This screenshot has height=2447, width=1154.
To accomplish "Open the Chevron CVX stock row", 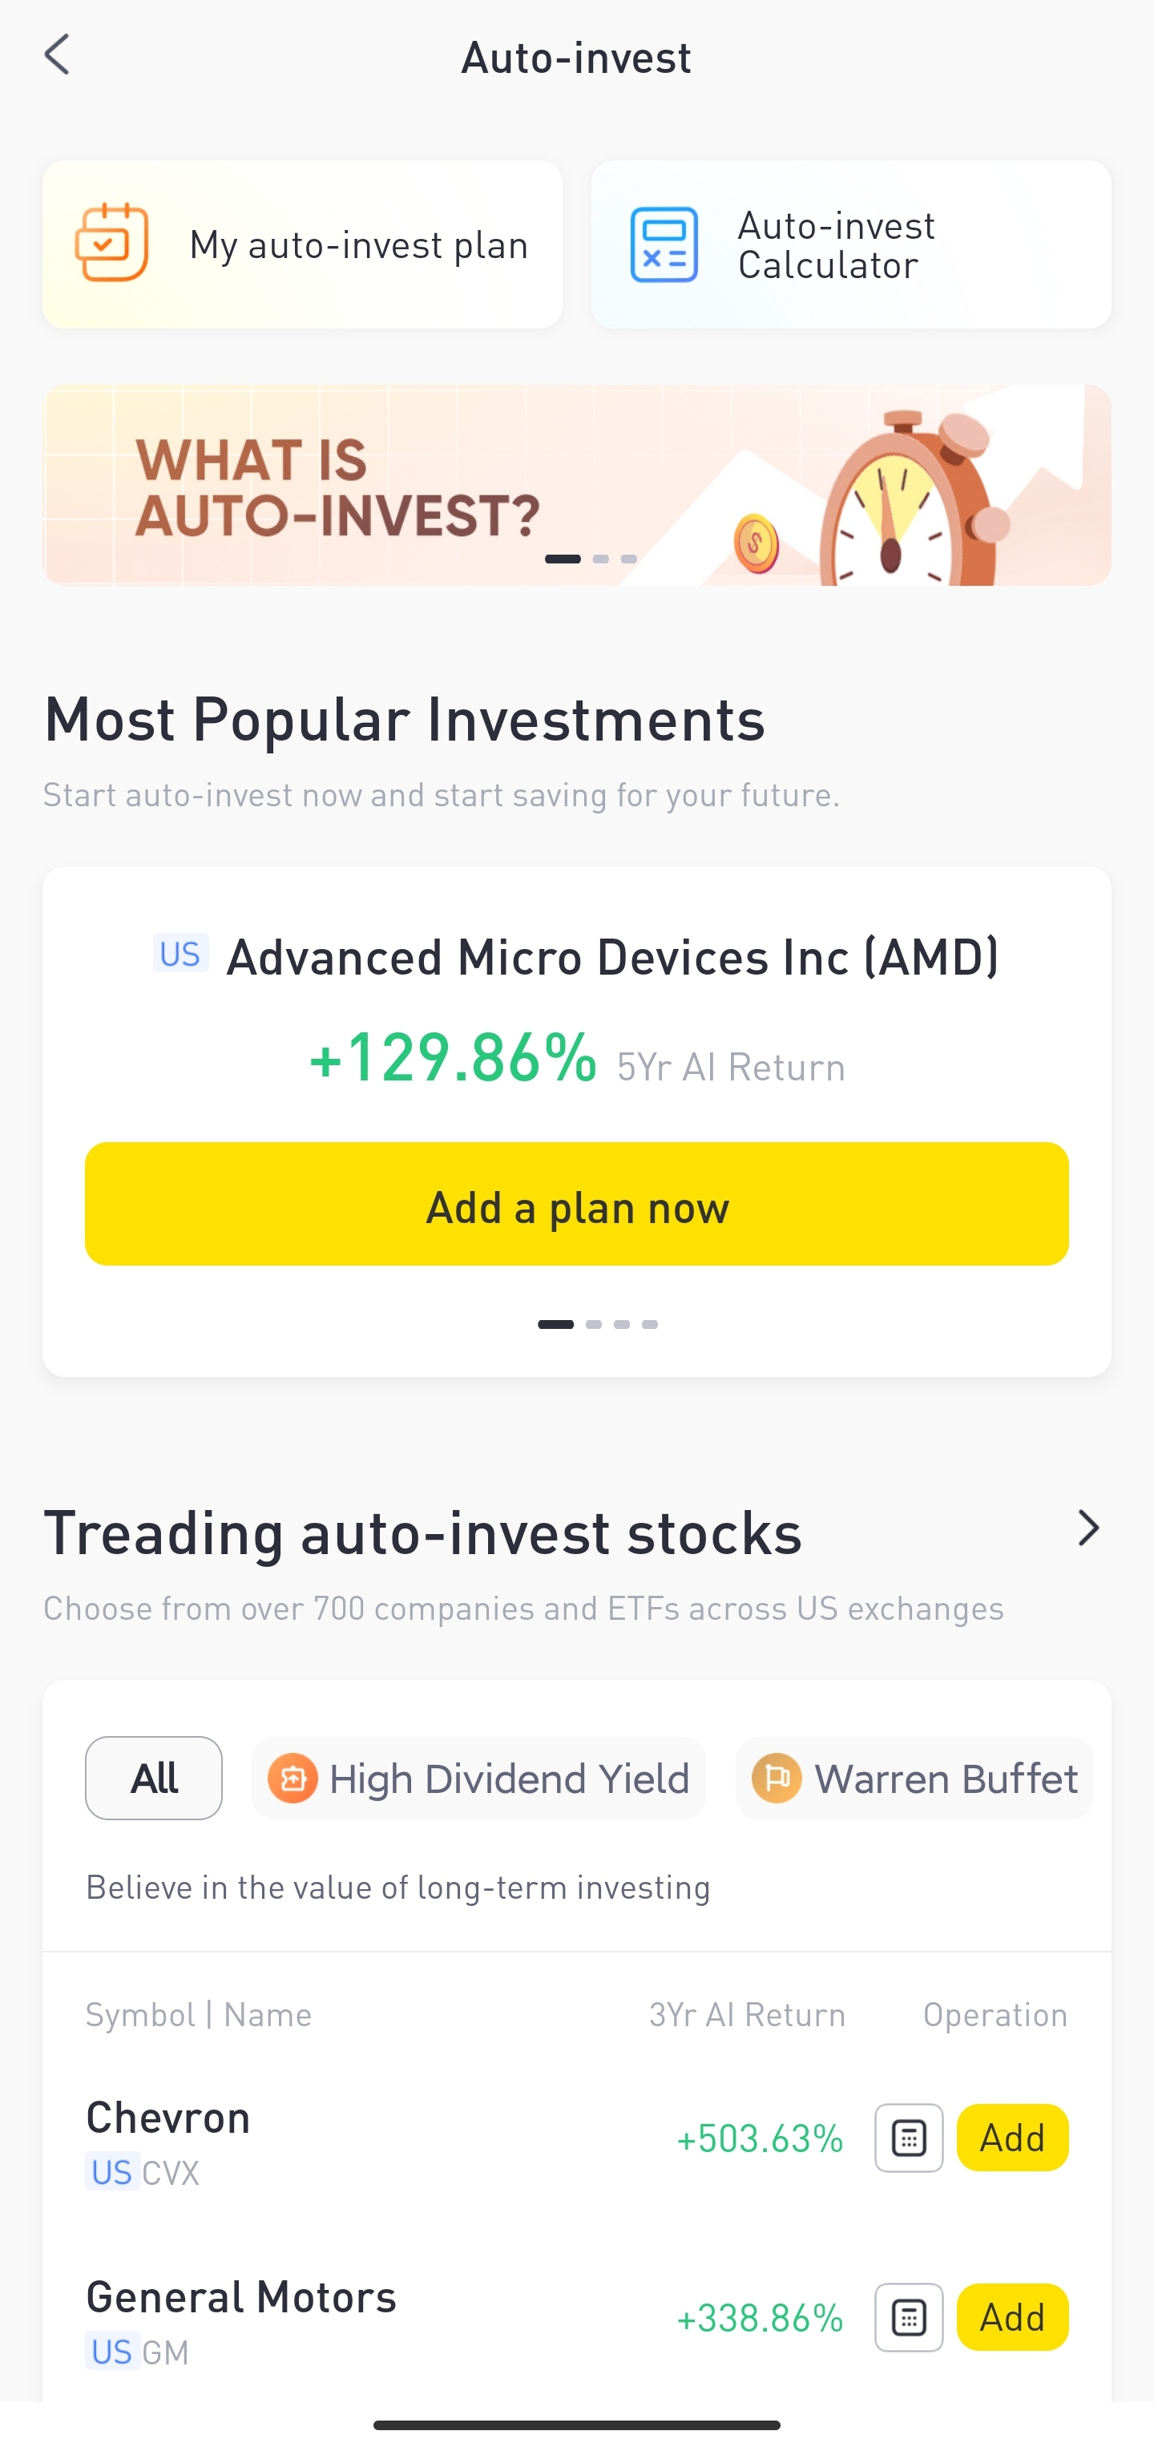I will [x=285, y=2141].
